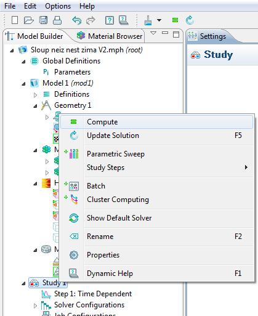Open Study Steps submenu
The height and width of the screenshot is (316, 258).
point(157,168)
